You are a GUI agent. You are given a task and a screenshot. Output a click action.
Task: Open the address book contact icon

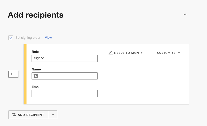[x=36, y=76]
